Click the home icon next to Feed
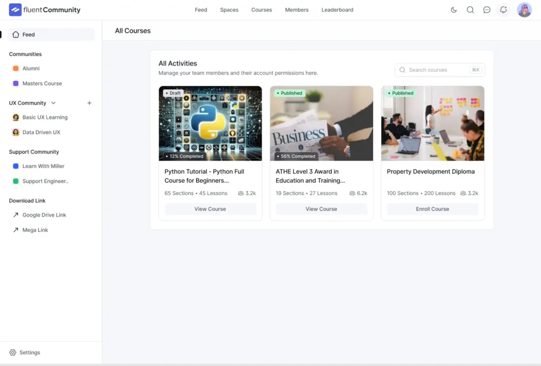This screenshot has height=366, width=541. [15, 34]
